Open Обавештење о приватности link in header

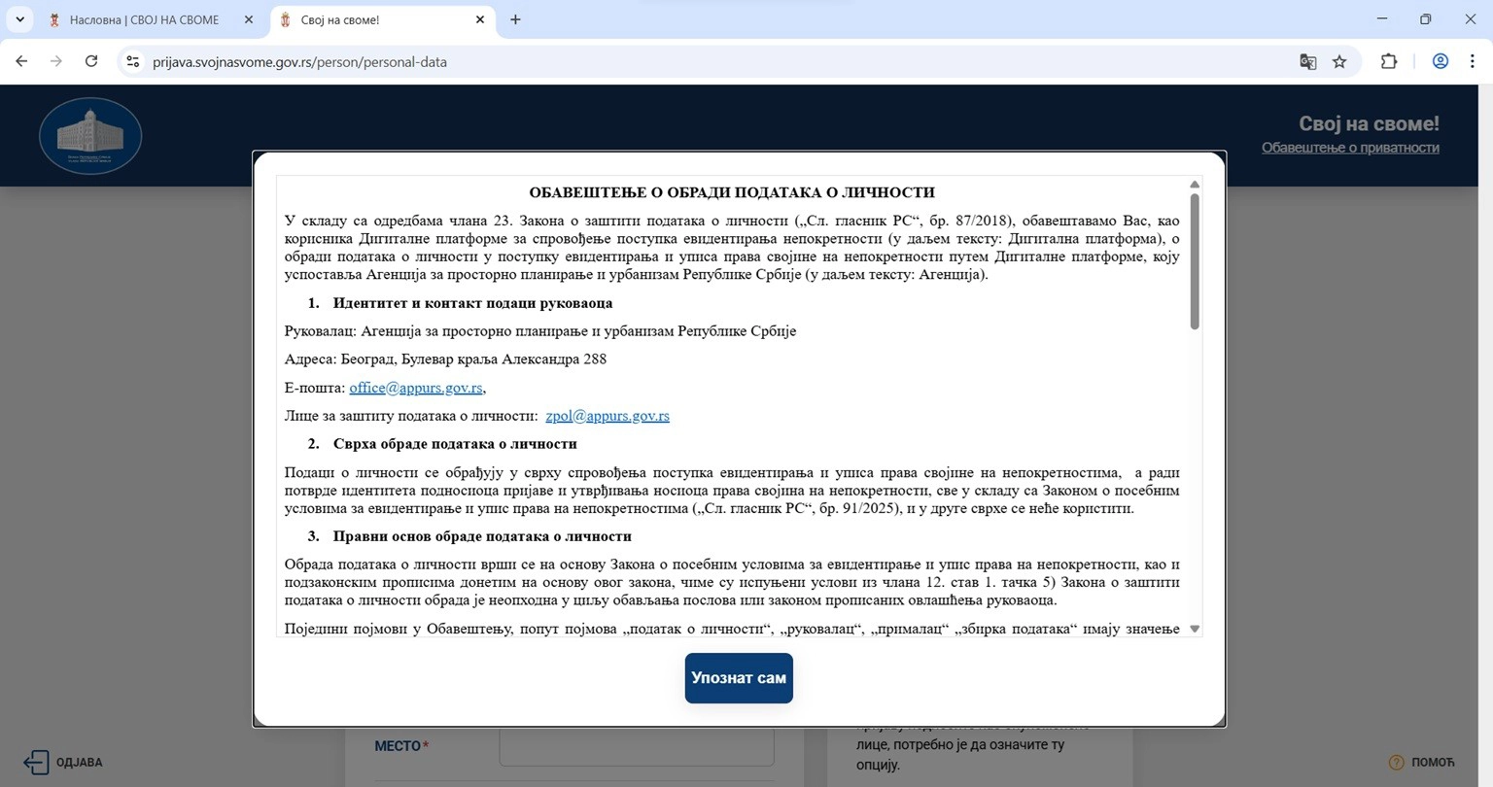pos(1350,148)
